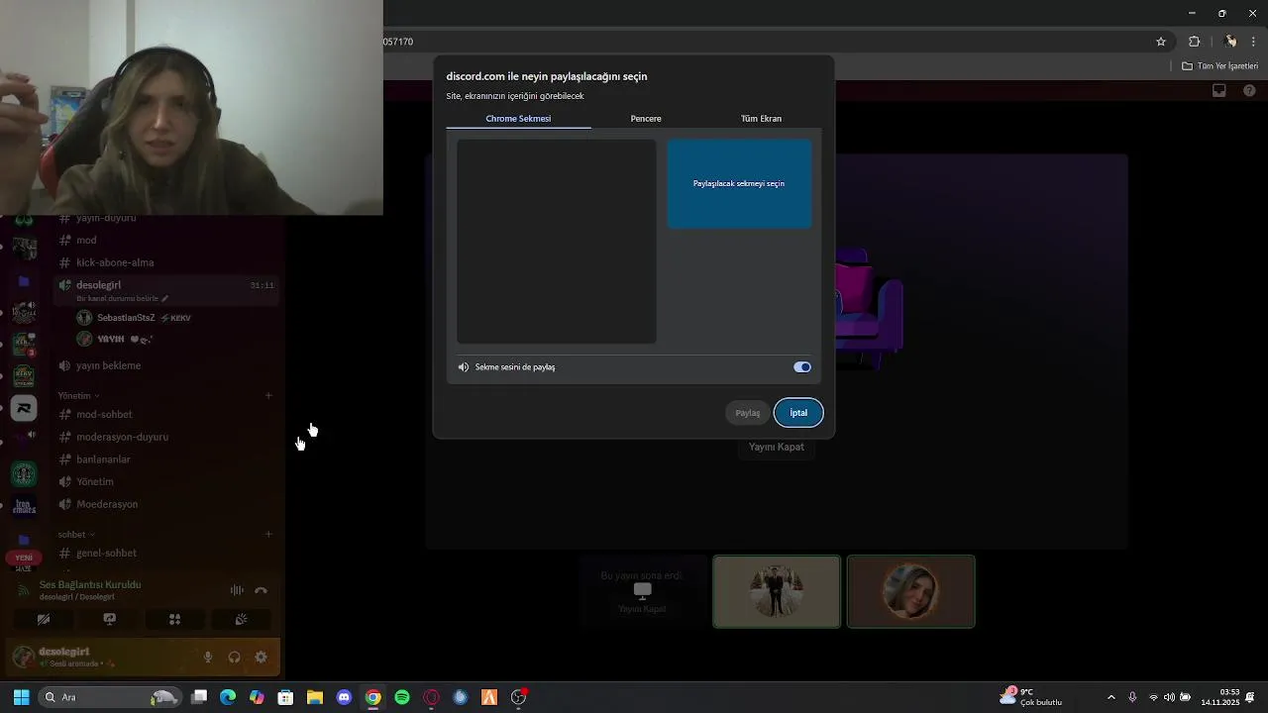This screenshot has width=1268, height=713.
Task: Click the screen share icon
Action: 110,619
